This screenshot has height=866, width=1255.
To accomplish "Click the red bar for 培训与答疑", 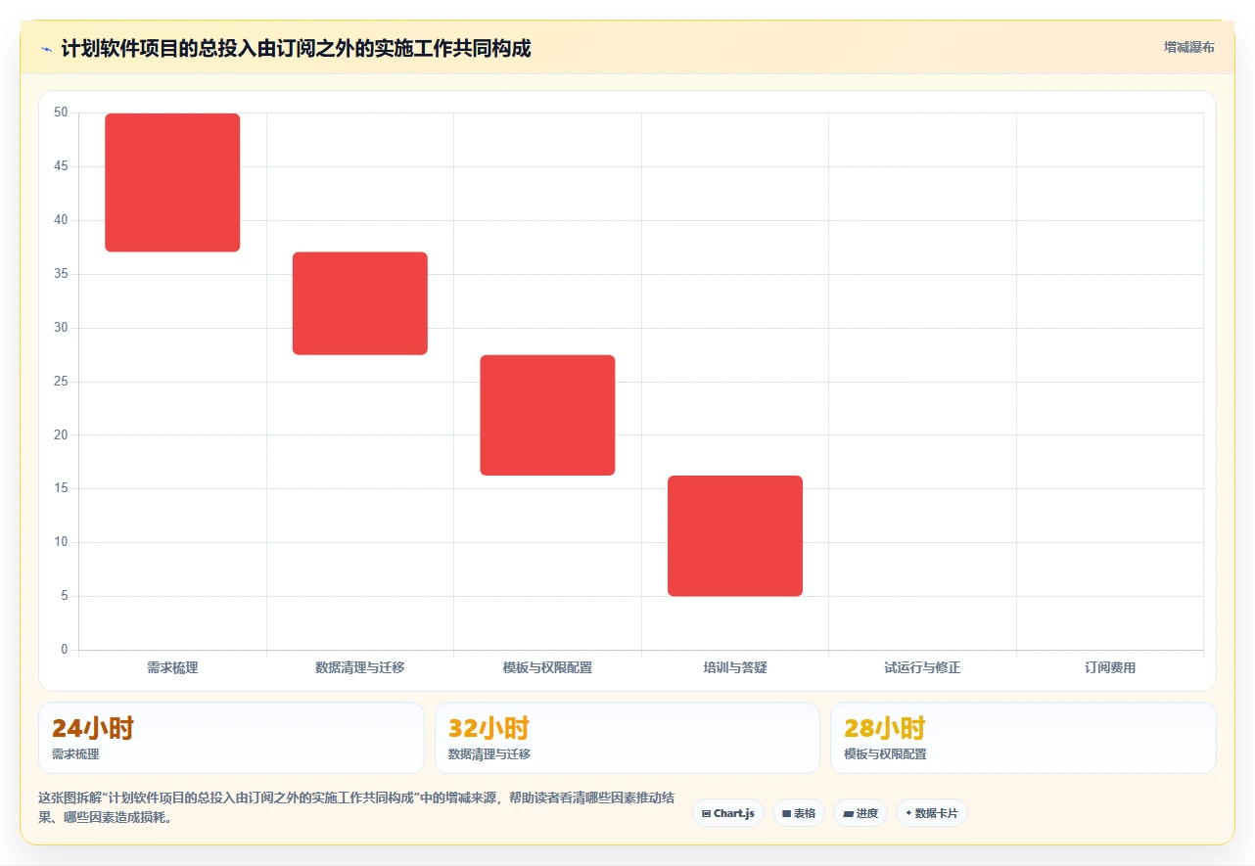I will (735, 535).
